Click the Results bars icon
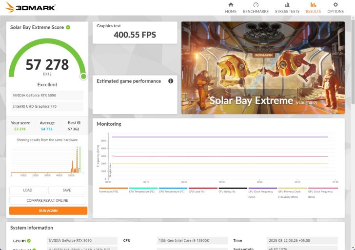Screen dimensions: 355x250 click(x=314, y=4)
